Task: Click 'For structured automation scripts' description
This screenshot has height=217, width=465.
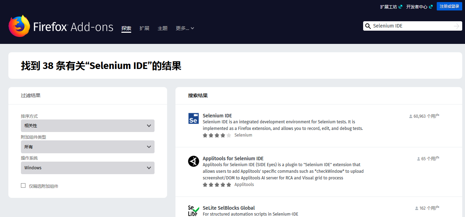Action: (x=250, y=214)
